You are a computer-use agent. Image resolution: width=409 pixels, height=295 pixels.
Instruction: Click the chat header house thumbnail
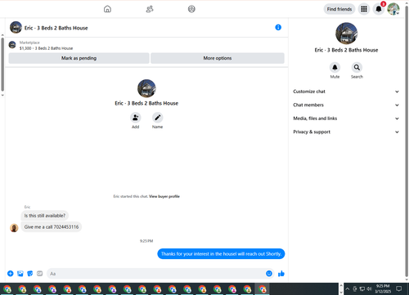point(16,27)
